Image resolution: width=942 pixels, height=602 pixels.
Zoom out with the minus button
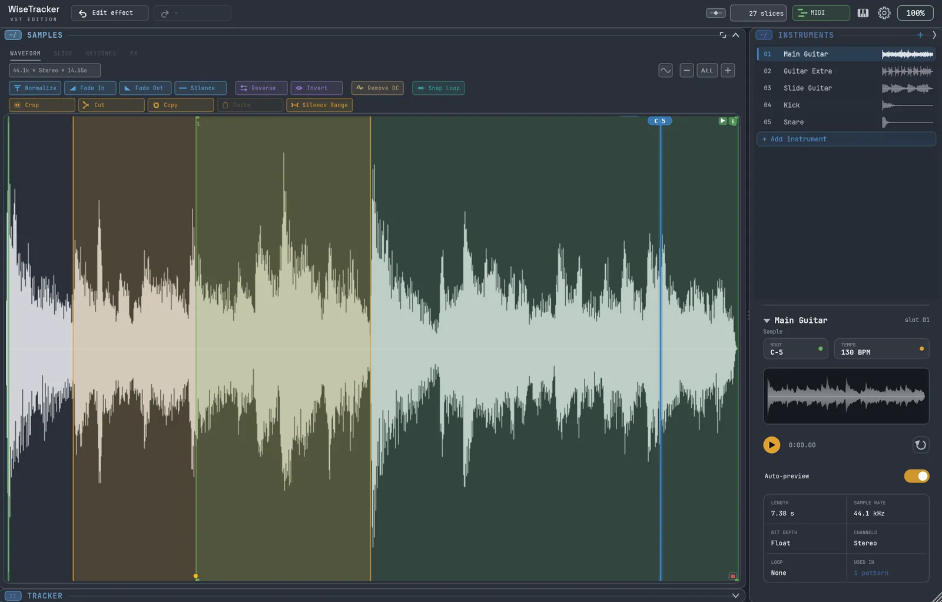[686, 70]
